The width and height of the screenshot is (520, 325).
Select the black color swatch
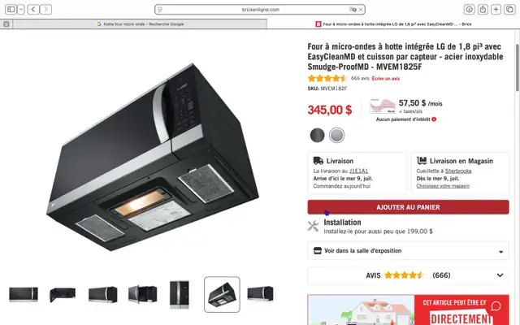[318, 136]
